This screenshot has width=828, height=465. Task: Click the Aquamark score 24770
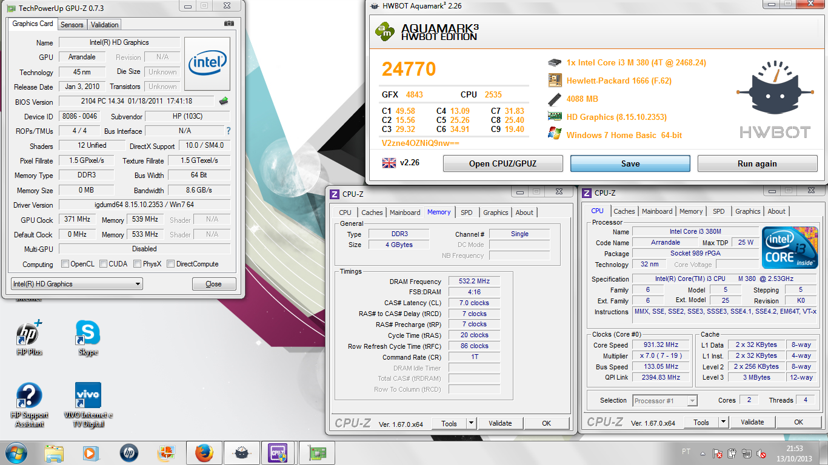409,69
